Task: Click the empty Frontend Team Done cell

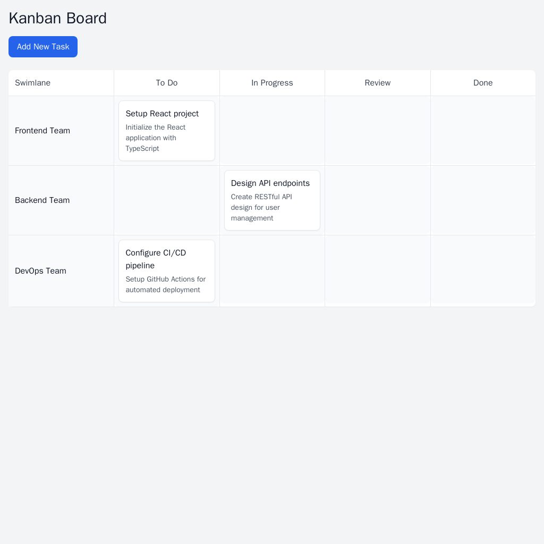Action: pos(483,131)
